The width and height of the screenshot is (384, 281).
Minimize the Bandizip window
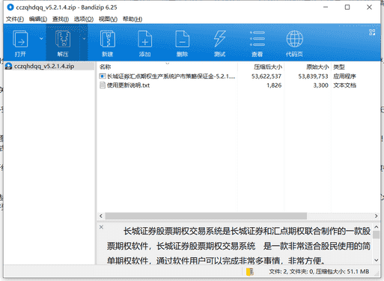click(x=326, y=7)
